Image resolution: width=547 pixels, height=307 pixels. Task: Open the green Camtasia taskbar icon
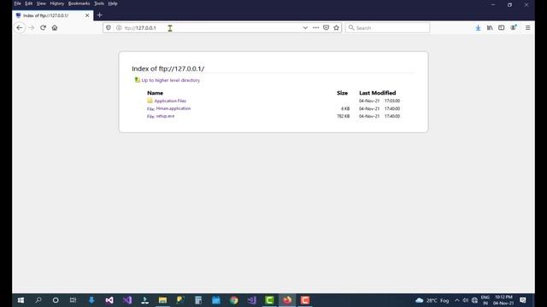[269, 300]
